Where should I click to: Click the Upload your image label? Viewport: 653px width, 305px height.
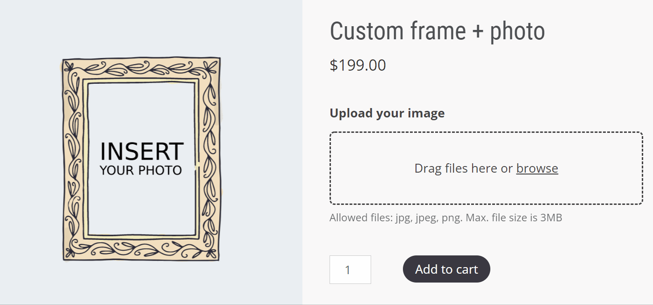click(387, 113)
